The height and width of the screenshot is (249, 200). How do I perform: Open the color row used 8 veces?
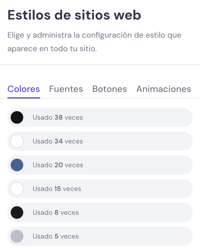coord(100,212)
